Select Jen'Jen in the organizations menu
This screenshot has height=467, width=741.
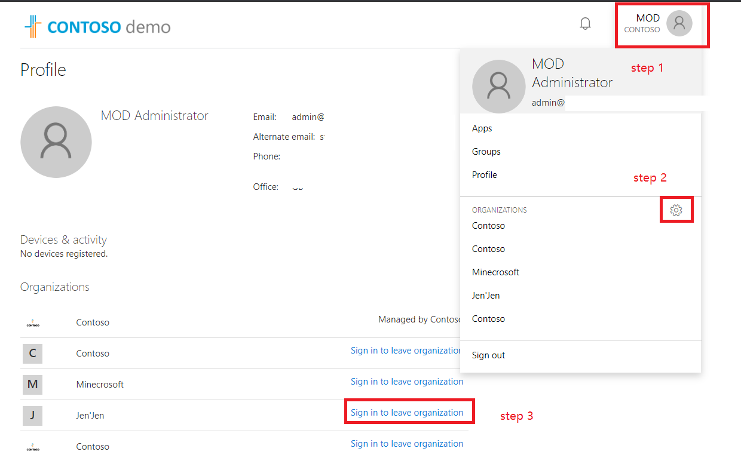coord(486,296)
